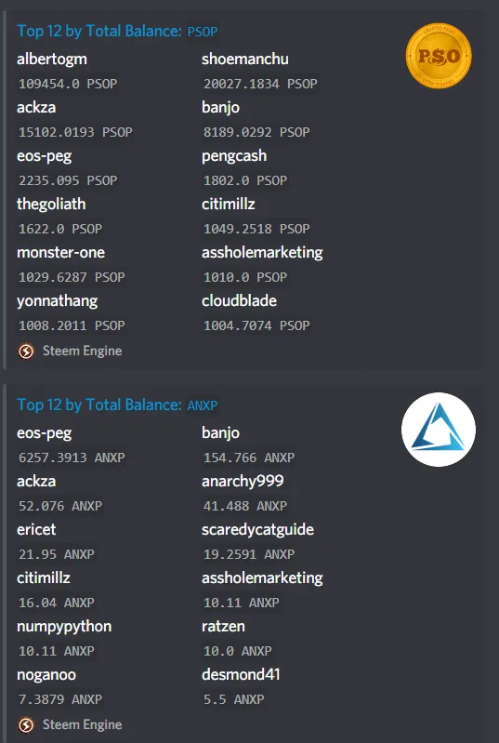The height and width of the screenshot is (743, 499).
Task: Select yonnathang username entry
Action: tap(58, 301)
